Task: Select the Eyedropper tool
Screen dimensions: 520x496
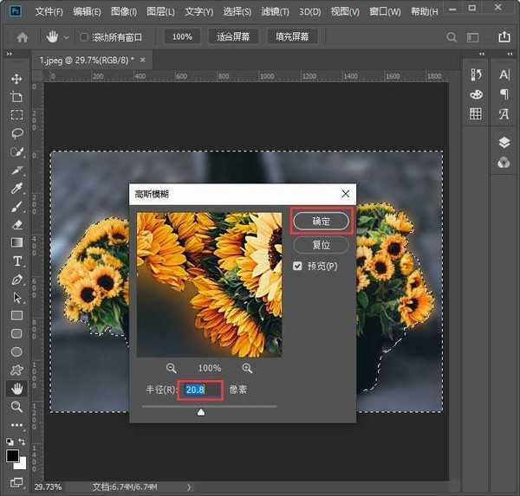Action: 16,188
